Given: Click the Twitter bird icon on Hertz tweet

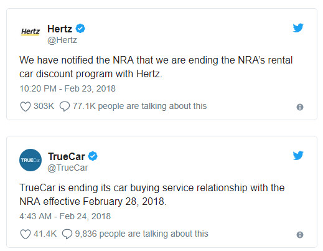Looking at the screenshot, I should point(298,28).
